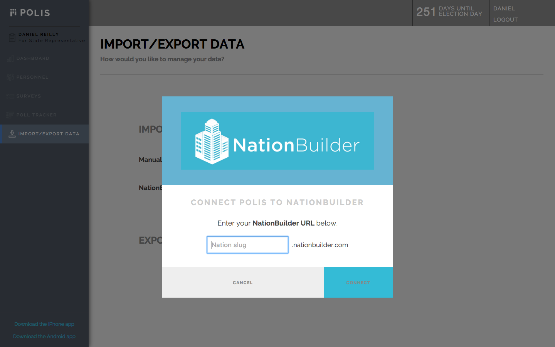Screen dimensions: 555x347
Task: Click the Surveys checklist icon
Action: (10, 96)
